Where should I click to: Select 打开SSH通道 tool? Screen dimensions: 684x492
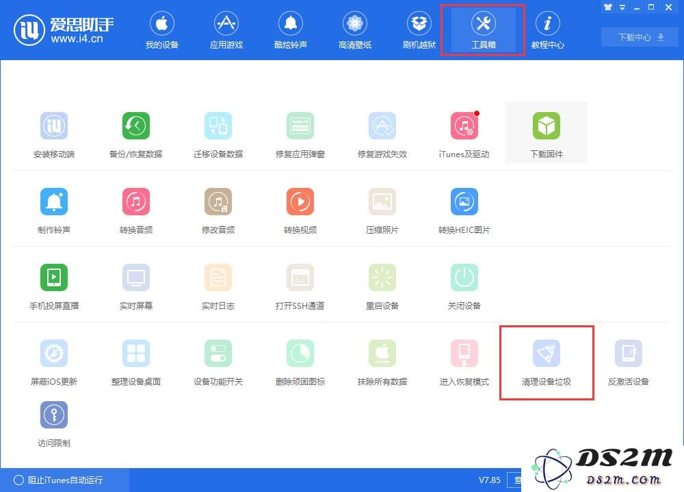(300, 287)
